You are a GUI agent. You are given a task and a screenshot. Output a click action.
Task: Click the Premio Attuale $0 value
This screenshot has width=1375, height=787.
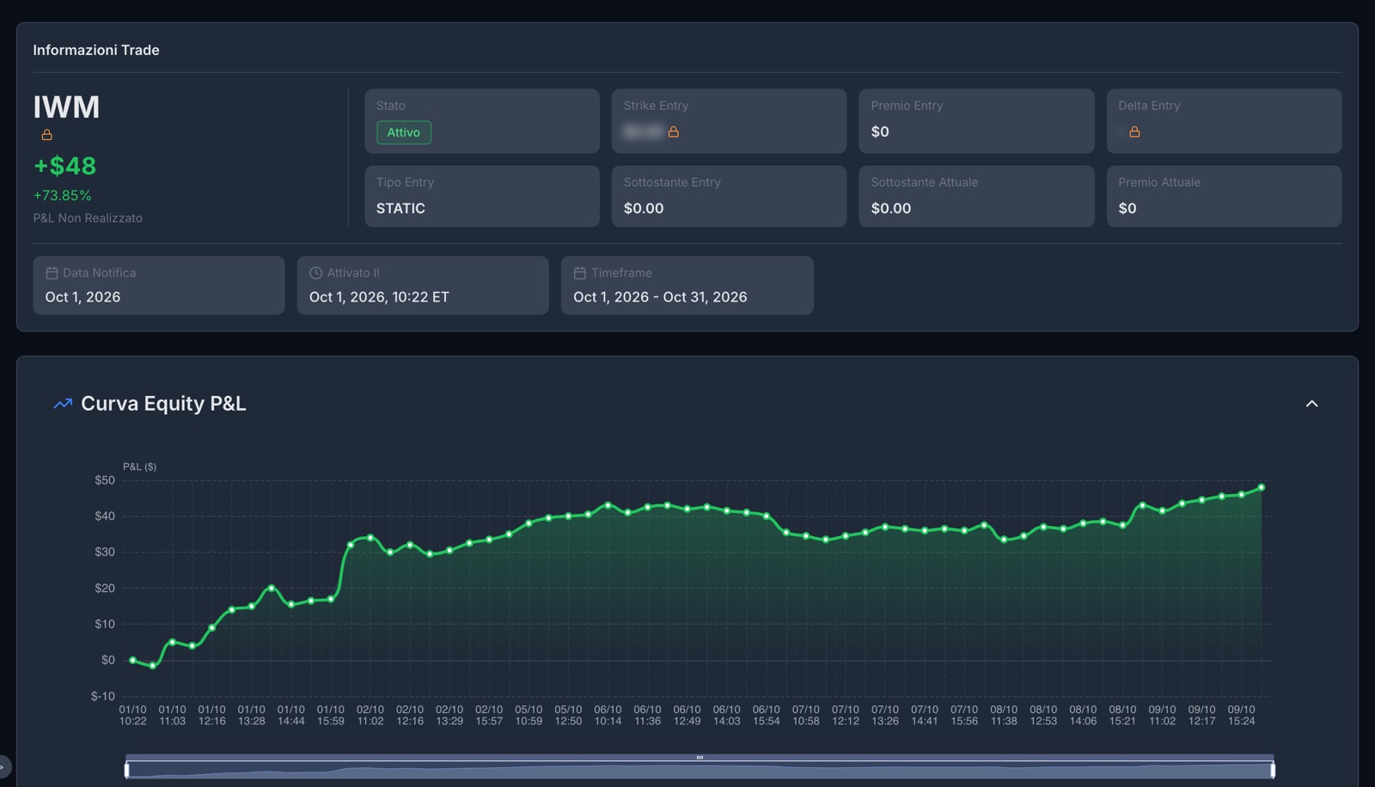point(1127,208)
